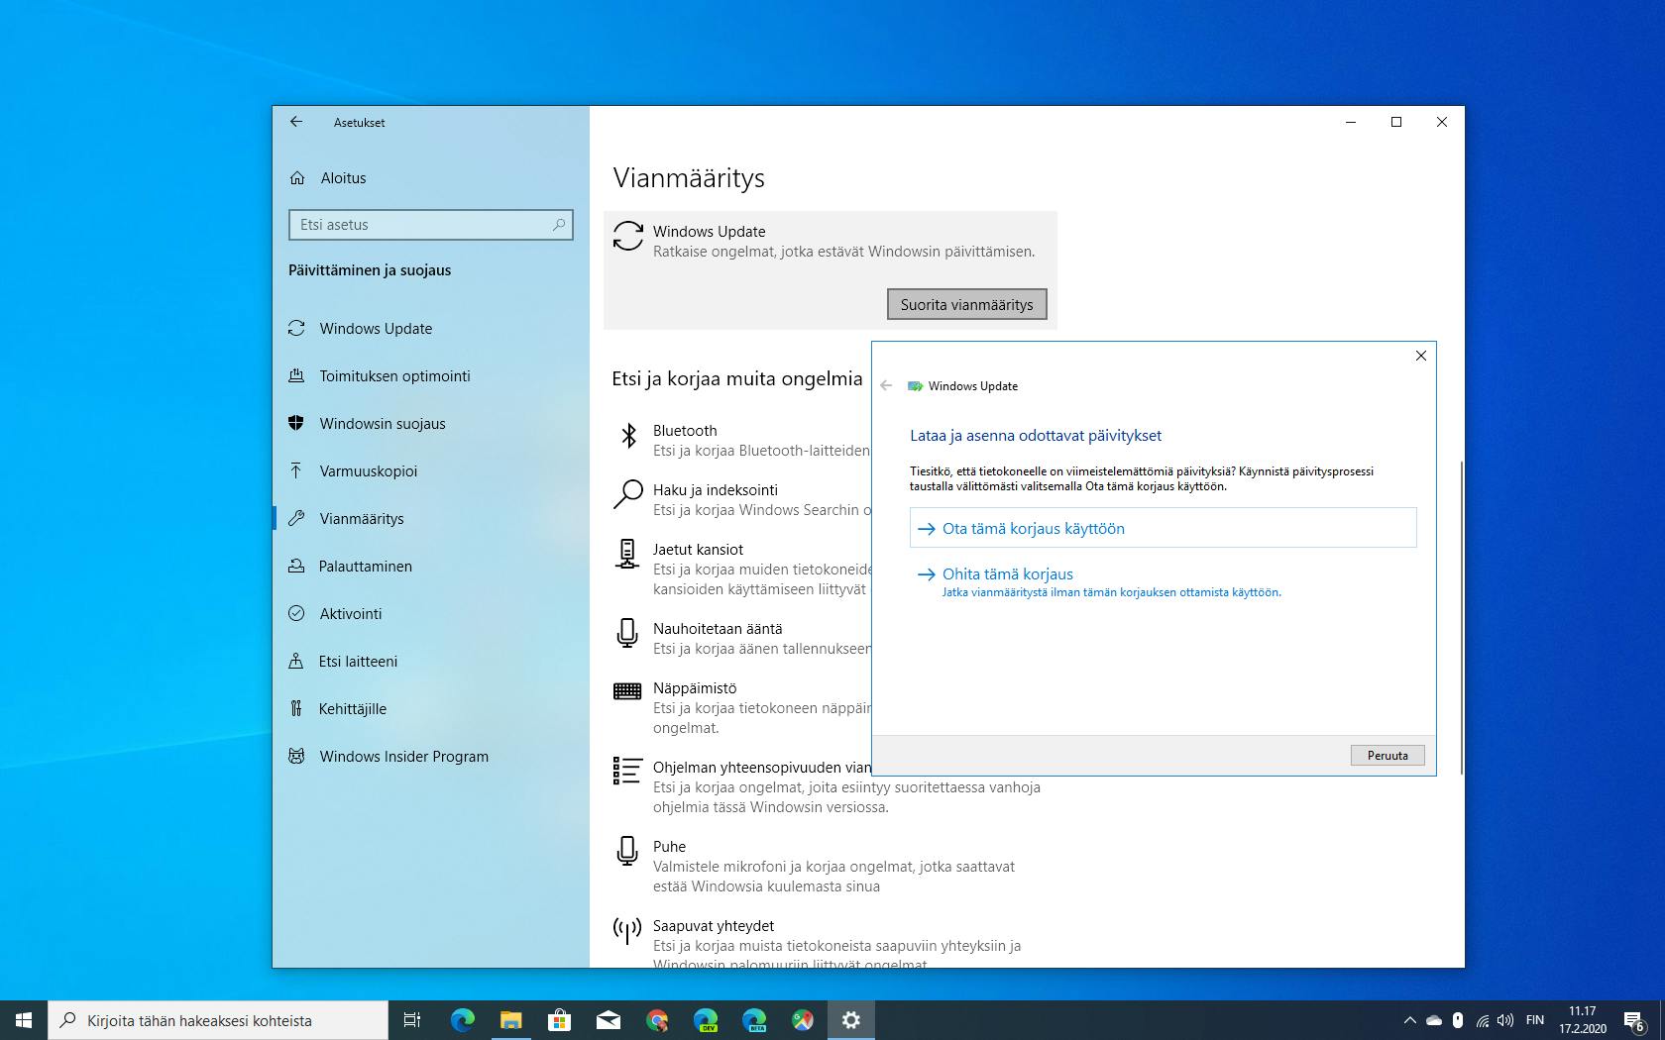This screenshot has height=1040, width=1665.
Task: Select Toimituksen optimointi in sidebar
Action: [393, 376]
